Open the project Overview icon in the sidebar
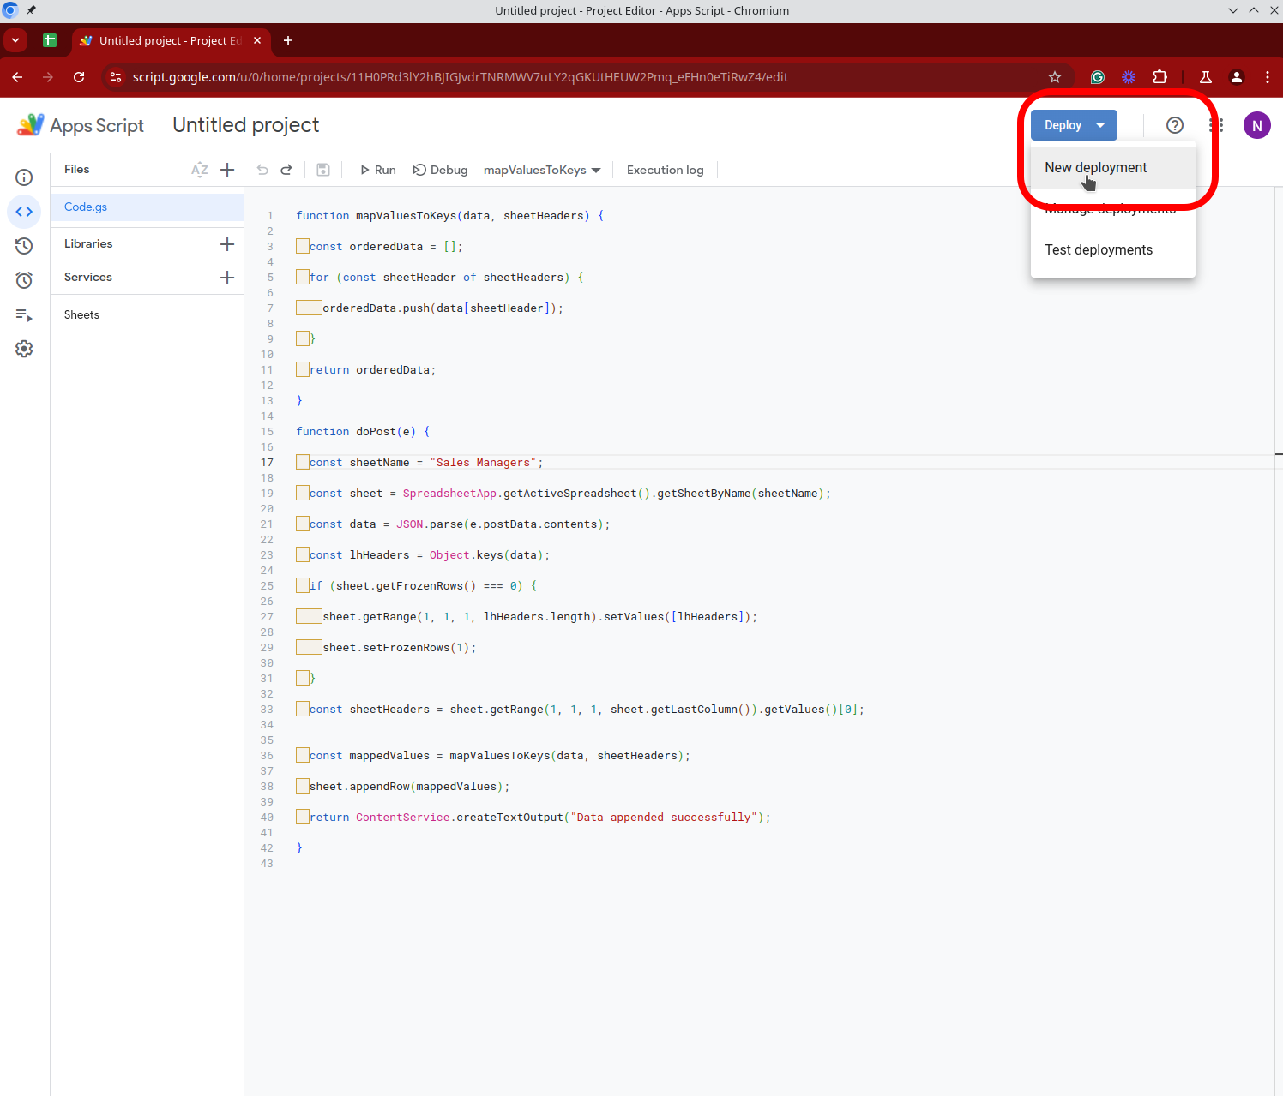Viewport: 1283px width, 1096px height. coord(24,177)
